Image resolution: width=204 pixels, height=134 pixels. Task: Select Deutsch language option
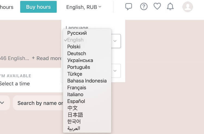tap(76, 53)
